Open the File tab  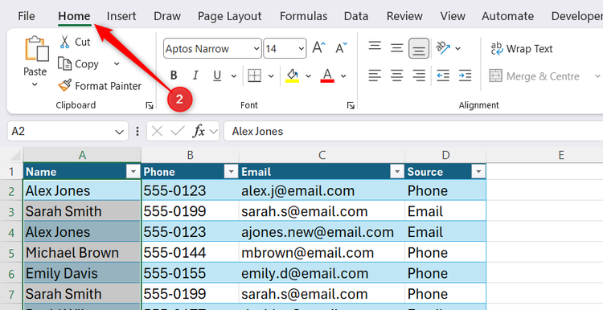27,16
